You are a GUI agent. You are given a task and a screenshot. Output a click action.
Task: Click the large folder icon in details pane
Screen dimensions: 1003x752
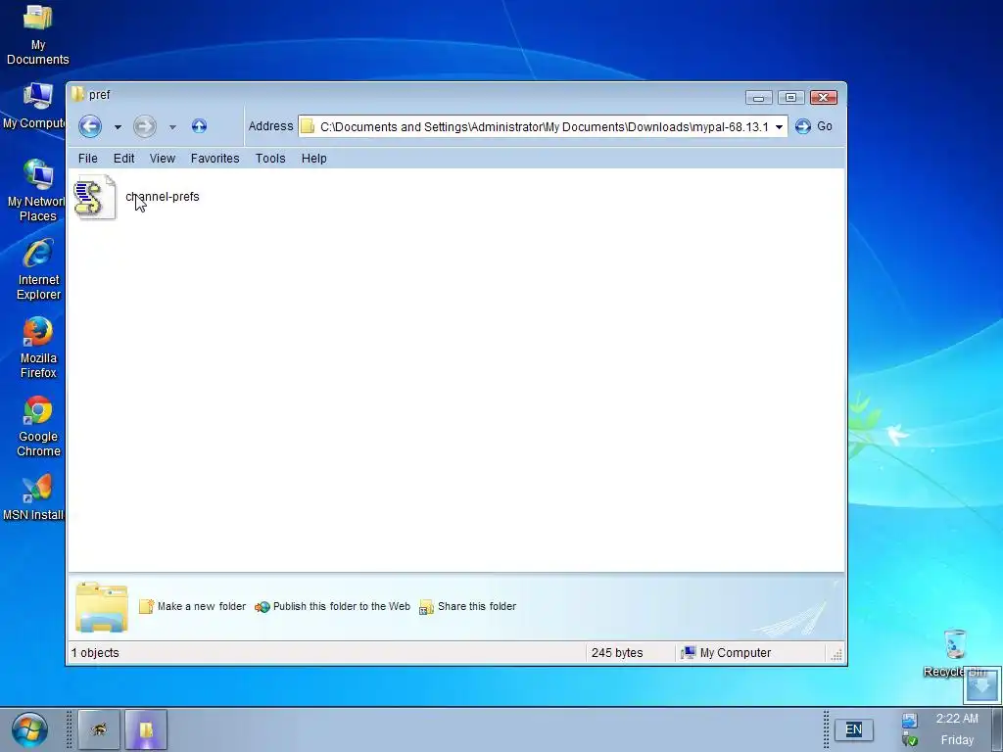click(x=102, y=607)
